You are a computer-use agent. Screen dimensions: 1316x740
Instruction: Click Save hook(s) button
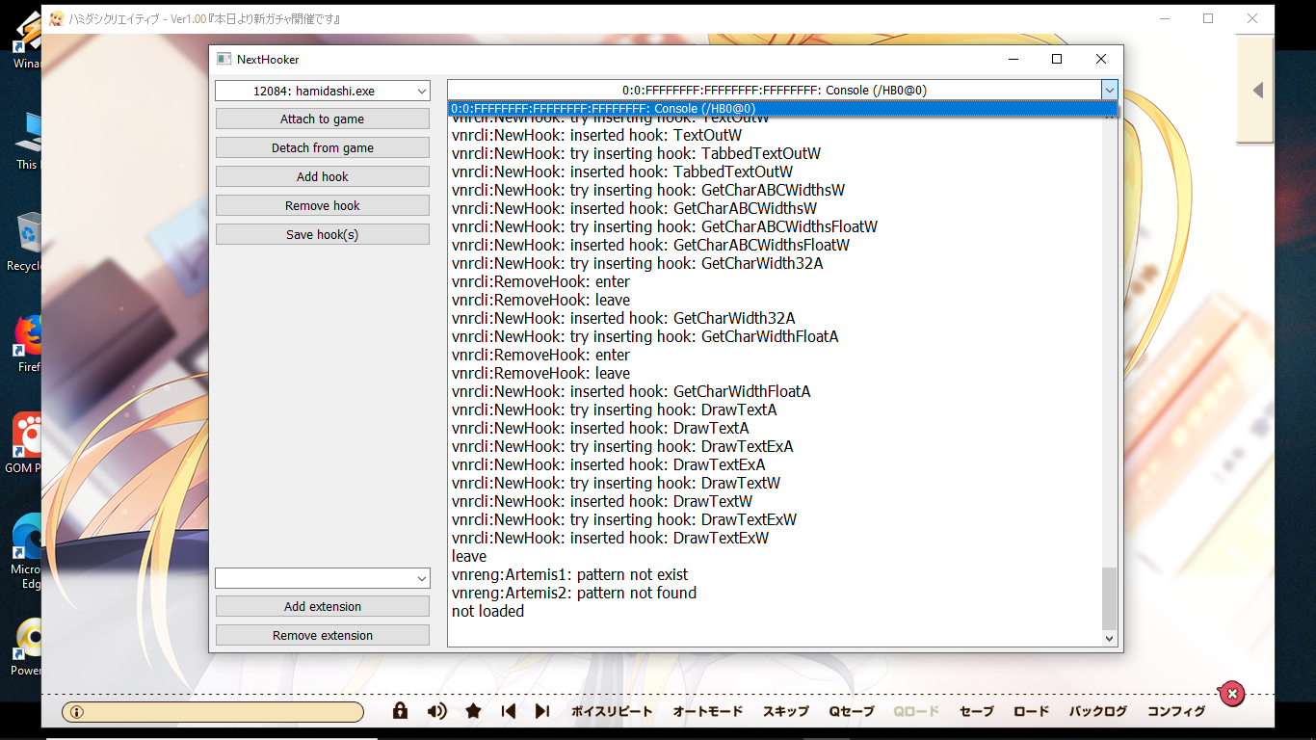pyautogui.click(x=323, y=235)
